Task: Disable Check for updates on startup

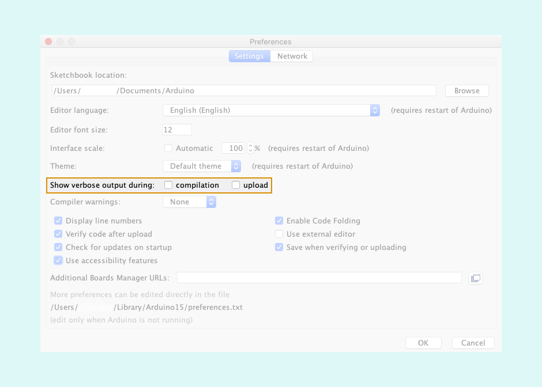Action: click(58, 247)
